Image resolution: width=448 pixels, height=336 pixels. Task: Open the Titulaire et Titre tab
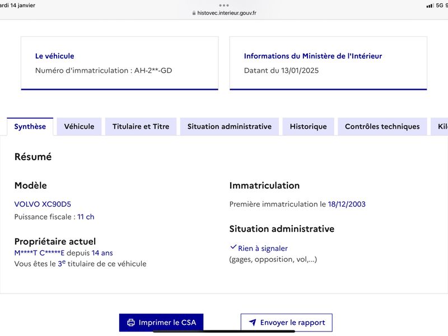pos(141,127)
